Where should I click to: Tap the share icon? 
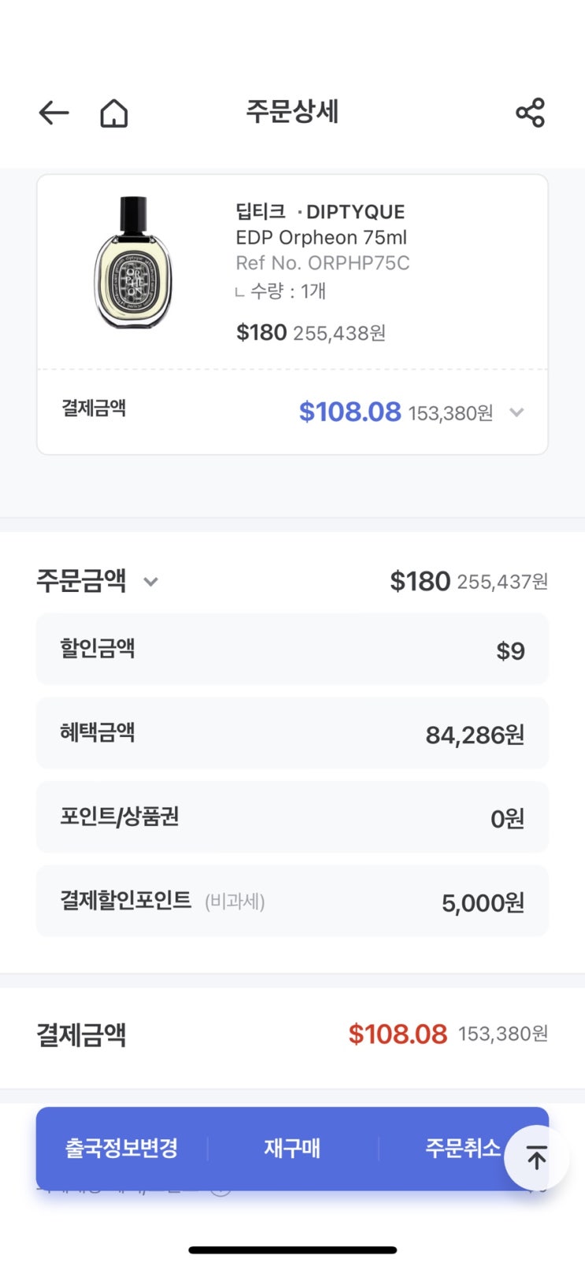pos(530,113)
